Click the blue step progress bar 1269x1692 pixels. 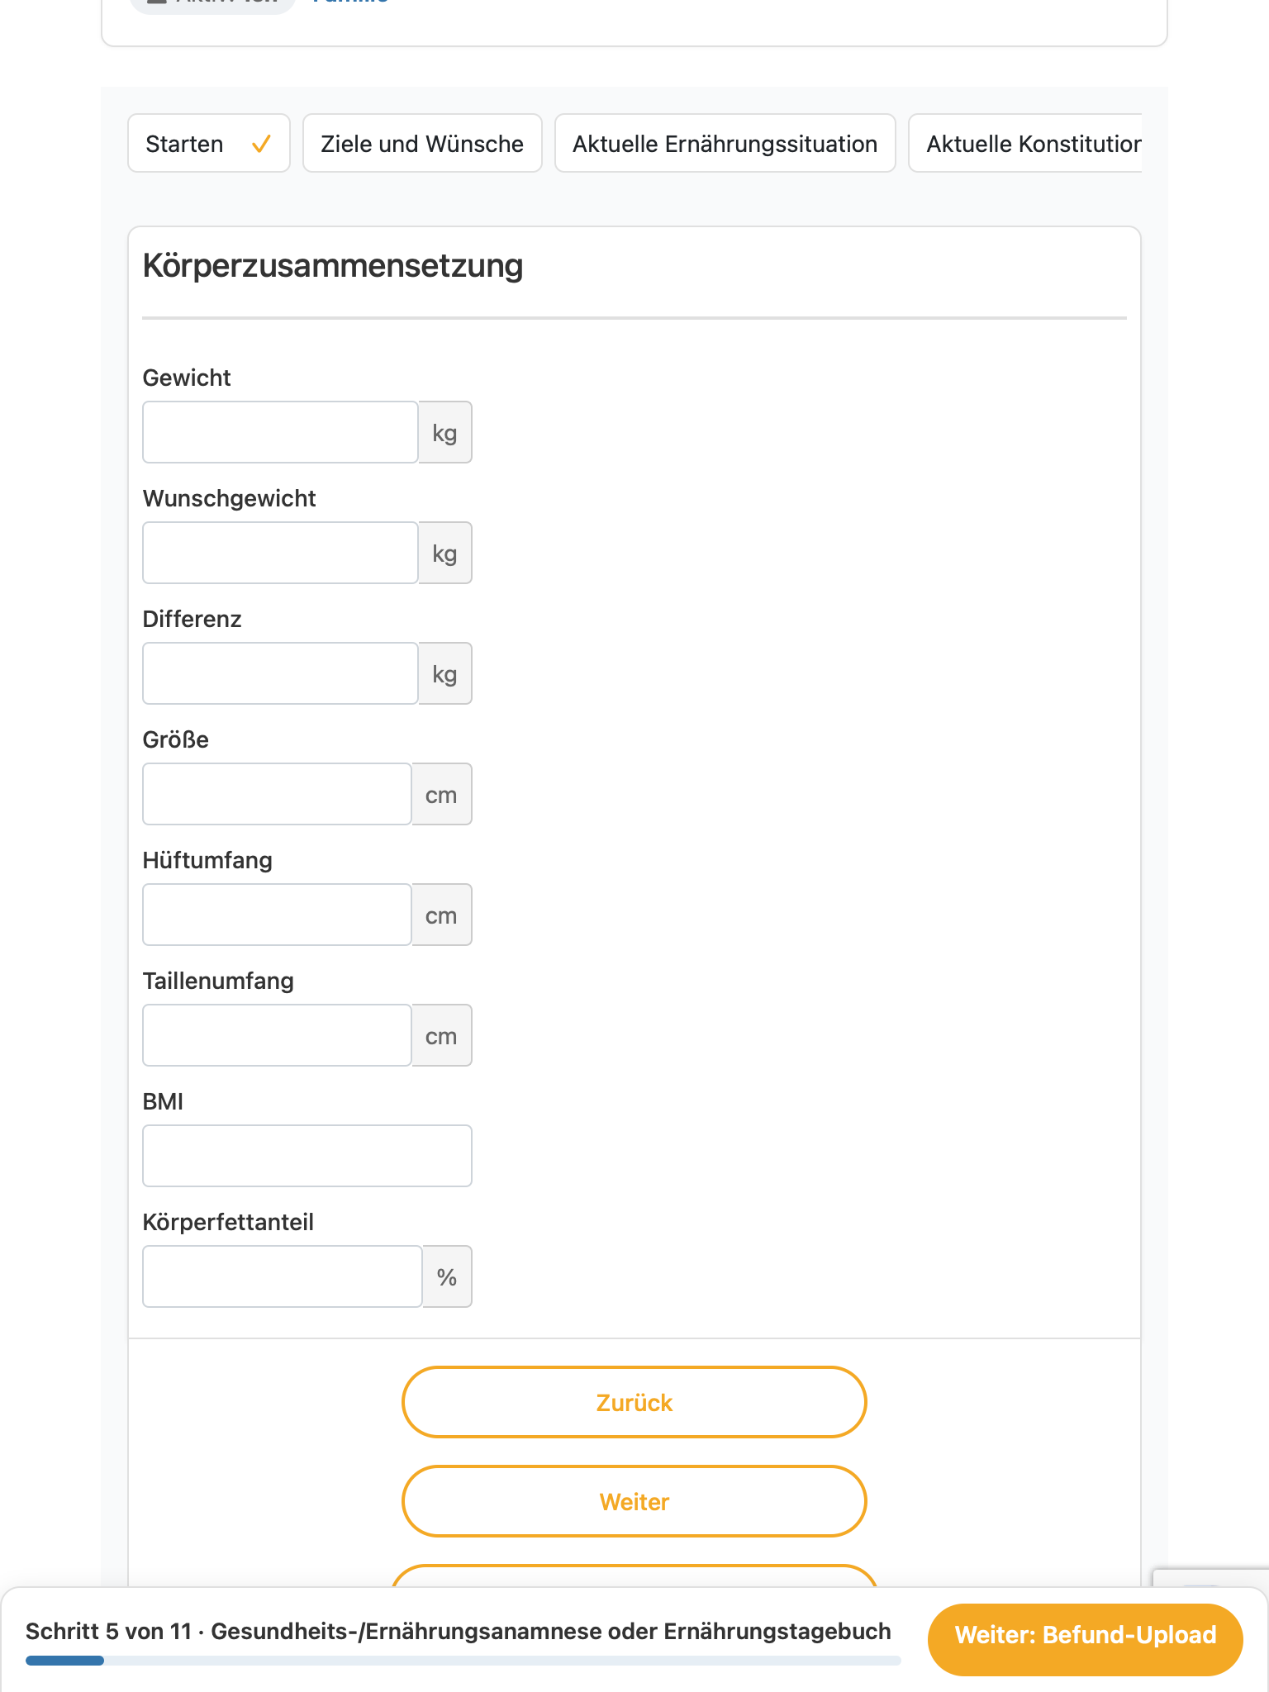click(x=463, y=1661)
